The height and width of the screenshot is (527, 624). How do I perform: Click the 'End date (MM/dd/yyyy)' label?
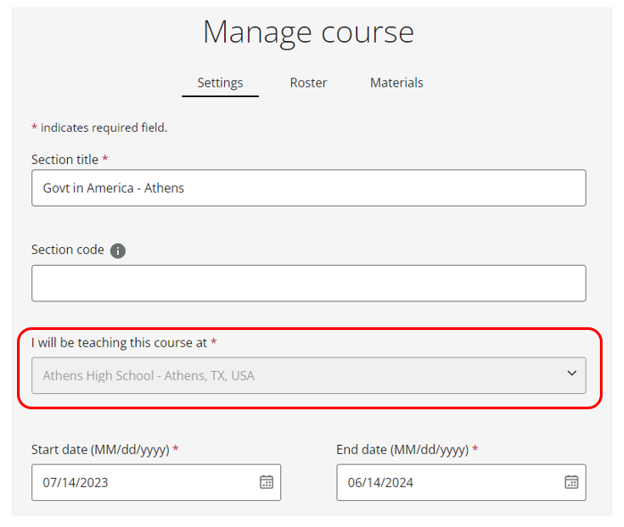(402, 449)
